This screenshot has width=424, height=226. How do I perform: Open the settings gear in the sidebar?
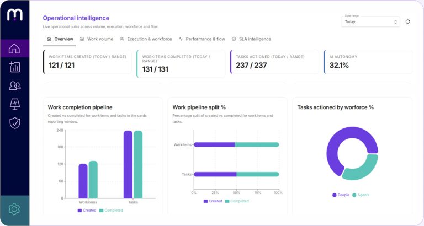coord(14,209)
